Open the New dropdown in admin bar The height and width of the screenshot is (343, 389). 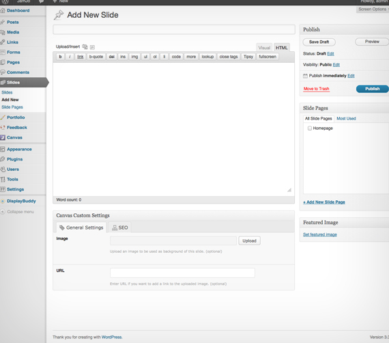(61, 1)
